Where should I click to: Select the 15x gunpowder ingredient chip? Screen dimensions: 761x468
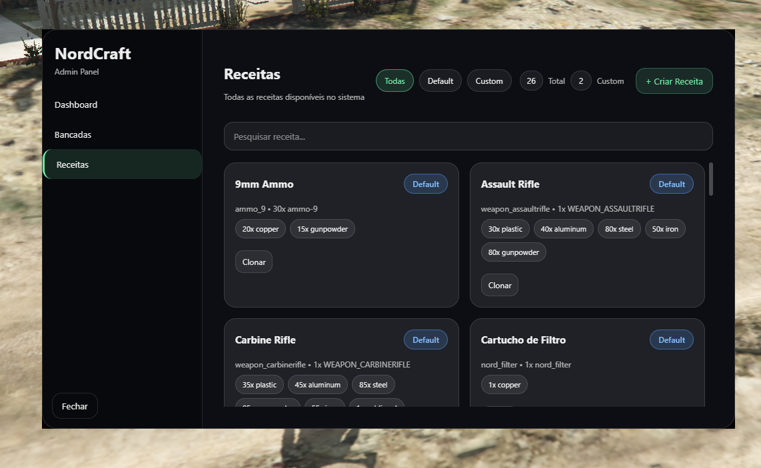[323, 229]
